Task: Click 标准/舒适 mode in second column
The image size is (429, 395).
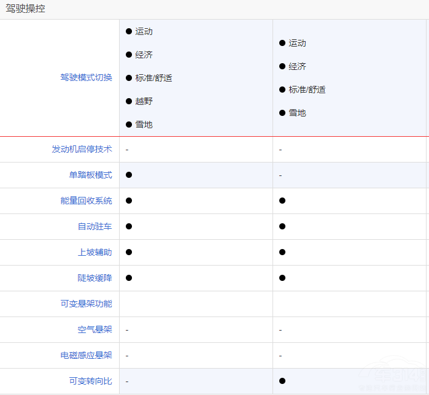Action: point(307,90)
